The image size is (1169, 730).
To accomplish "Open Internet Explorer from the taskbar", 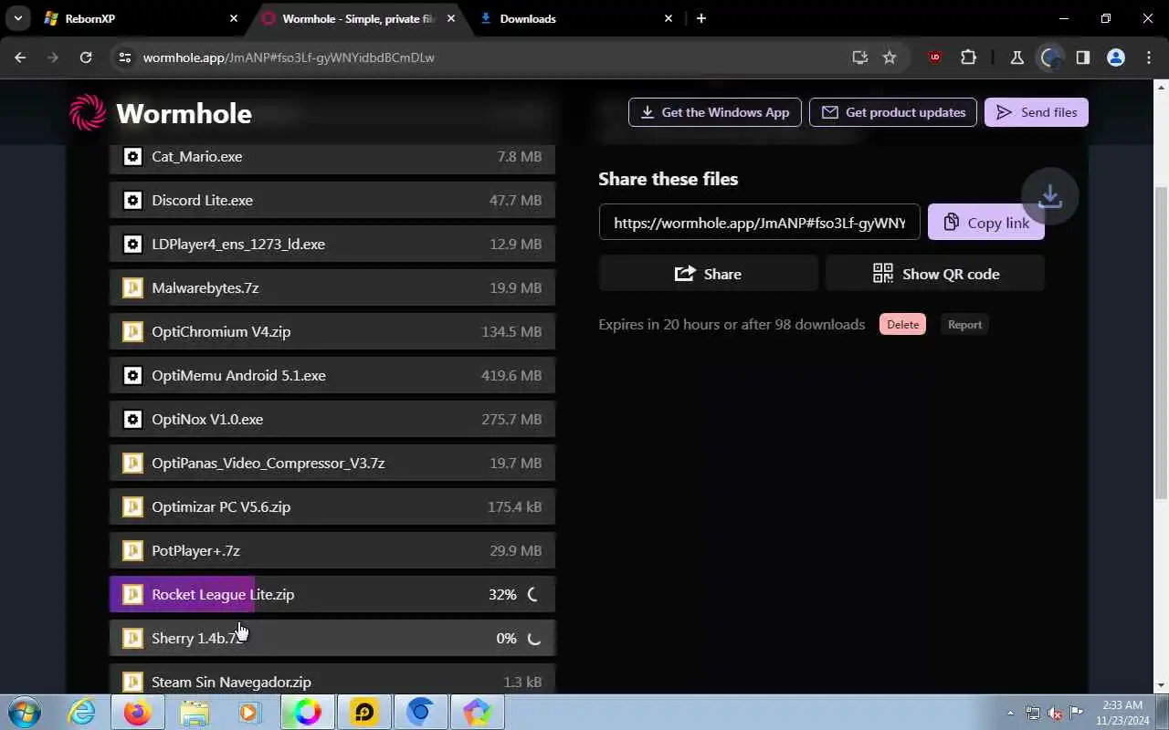I will pyautogui.click(x=82, y=712).
